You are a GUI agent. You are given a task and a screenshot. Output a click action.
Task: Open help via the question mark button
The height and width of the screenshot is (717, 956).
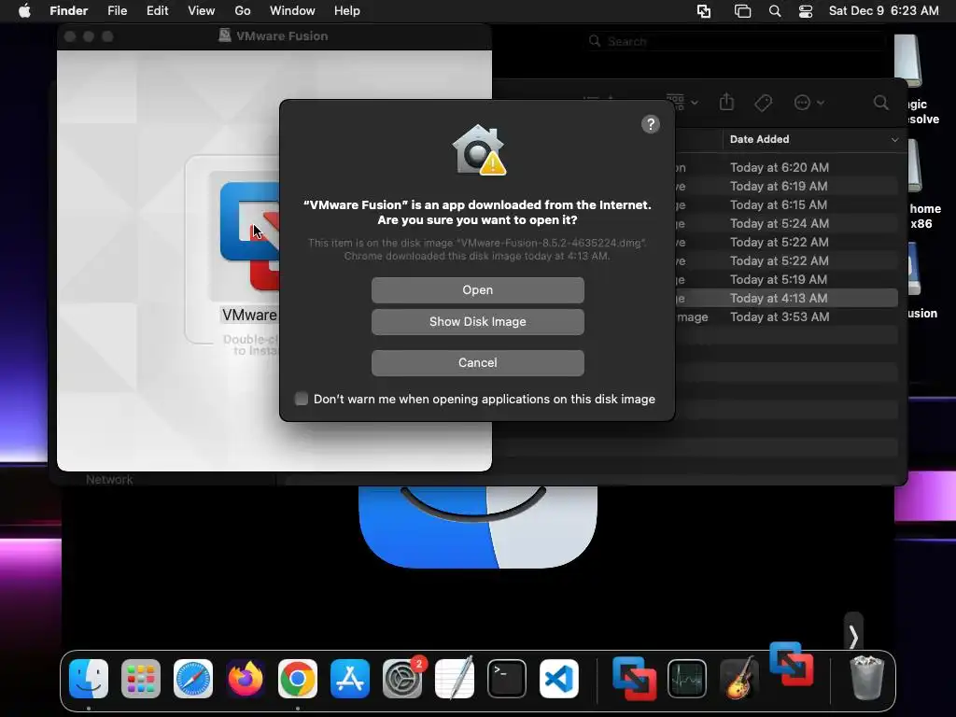coord(651,124)
